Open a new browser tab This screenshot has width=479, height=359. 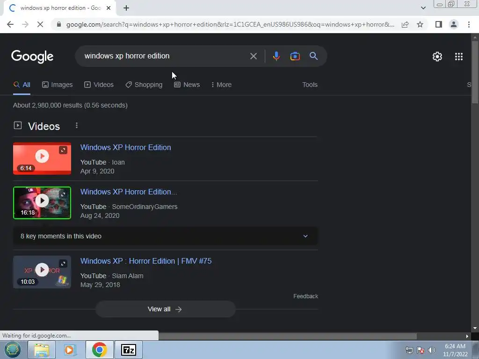126,8
